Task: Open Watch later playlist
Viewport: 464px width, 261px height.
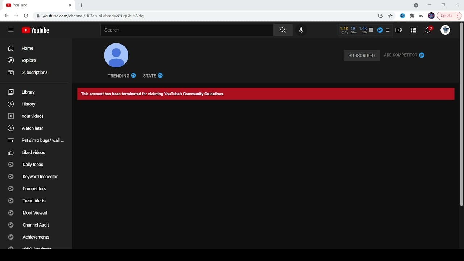Action: pyautogui.click(x=36, y=128)
